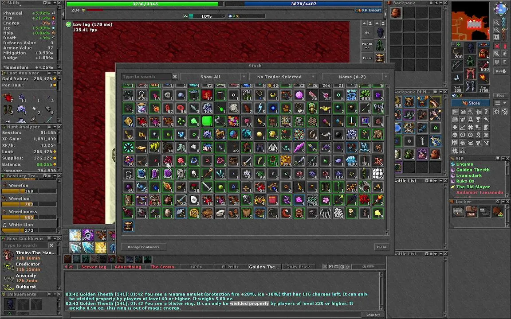Toggle the shield defensive fight mode
The image size is (511, 319).
tap(497, 62)
